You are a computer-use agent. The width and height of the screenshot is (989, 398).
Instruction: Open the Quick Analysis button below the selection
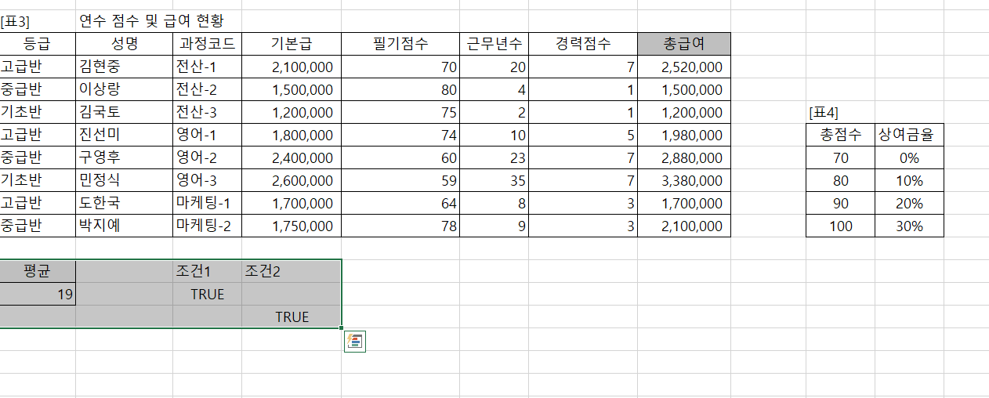coord(355,341)
